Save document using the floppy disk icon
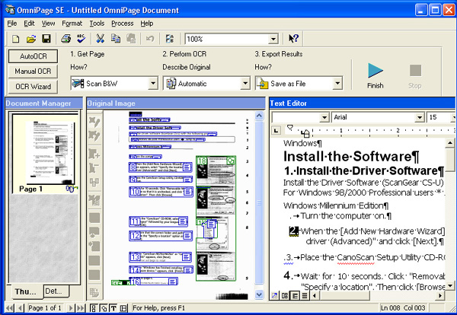This screenshot has width=457, height=315. (x=46, y=39)
